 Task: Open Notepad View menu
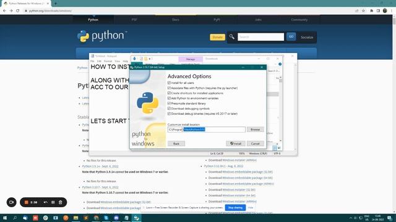(x=118, y=61)
